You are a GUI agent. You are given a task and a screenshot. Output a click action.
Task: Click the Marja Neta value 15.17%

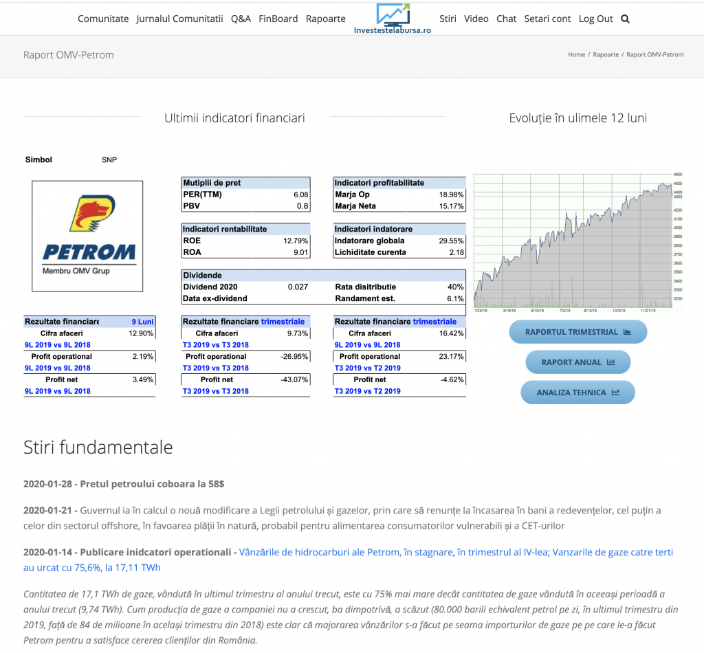pyautogui.click(x=451, y=206)
